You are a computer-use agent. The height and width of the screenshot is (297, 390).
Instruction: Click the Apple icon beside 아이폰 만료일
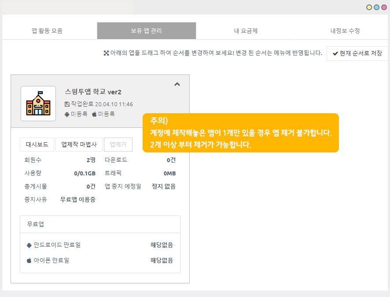(29, 260)
